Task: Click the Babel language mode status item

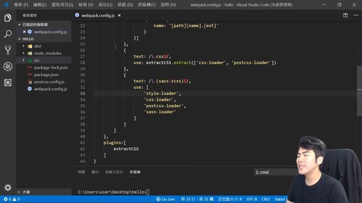Action: (x=281, y=199)
